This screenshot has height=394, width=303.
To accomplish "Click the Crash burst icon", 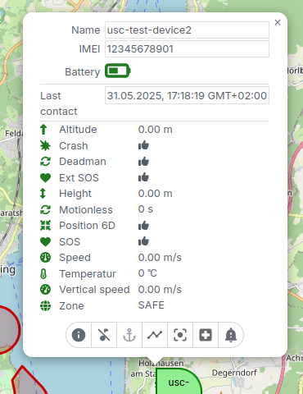I will pos(45,145).
